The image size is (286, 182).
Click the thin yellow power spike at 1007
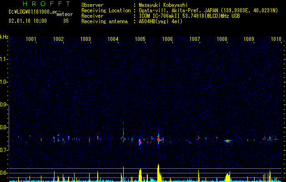[198, 176]
